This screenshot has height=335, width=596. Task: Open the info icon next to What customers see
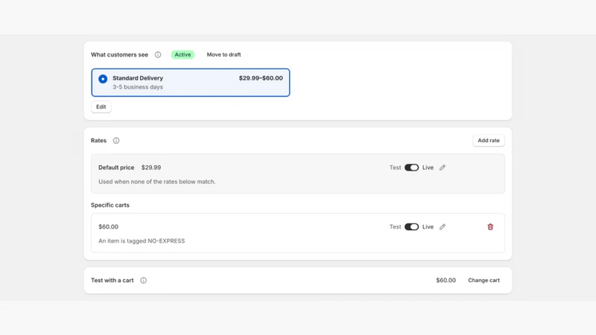pyautogui.click(x=158, y=54)
